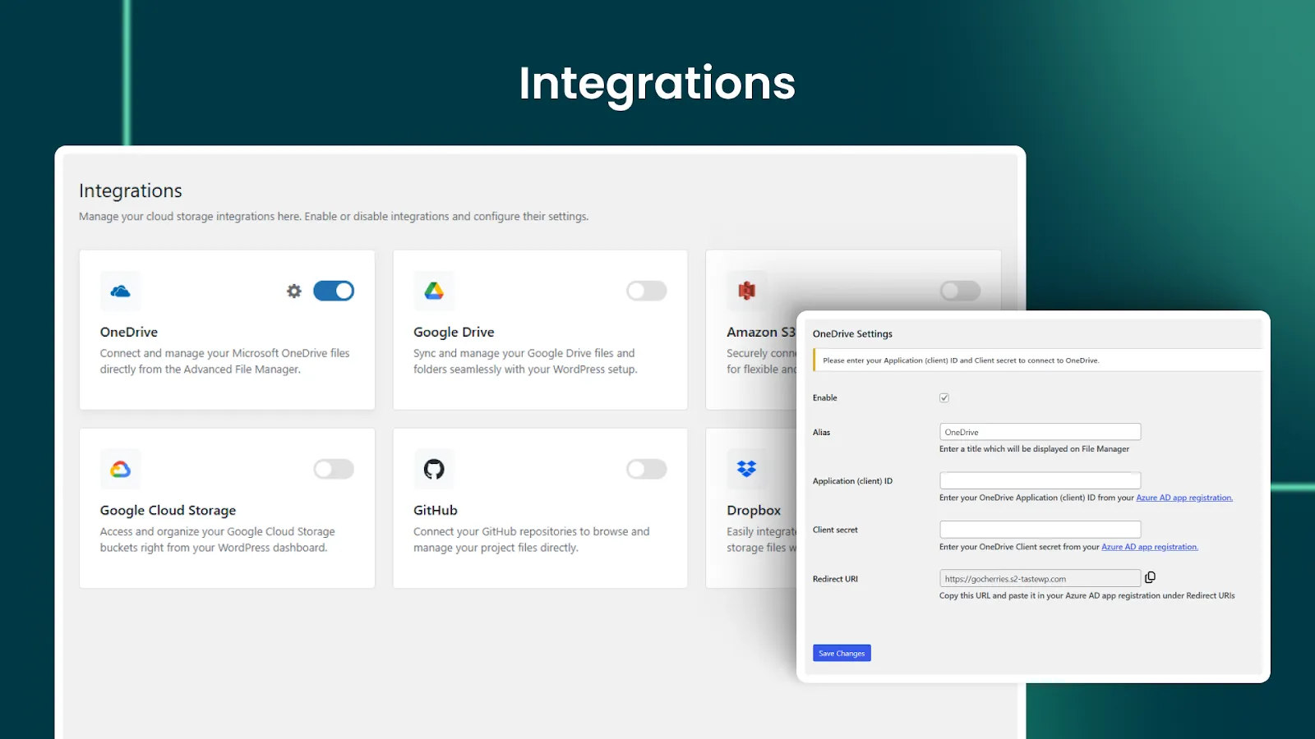Switch on the Amazon S3 toggle
The width and height of the screenshot is (1315, 739).
tap(960, 291)
